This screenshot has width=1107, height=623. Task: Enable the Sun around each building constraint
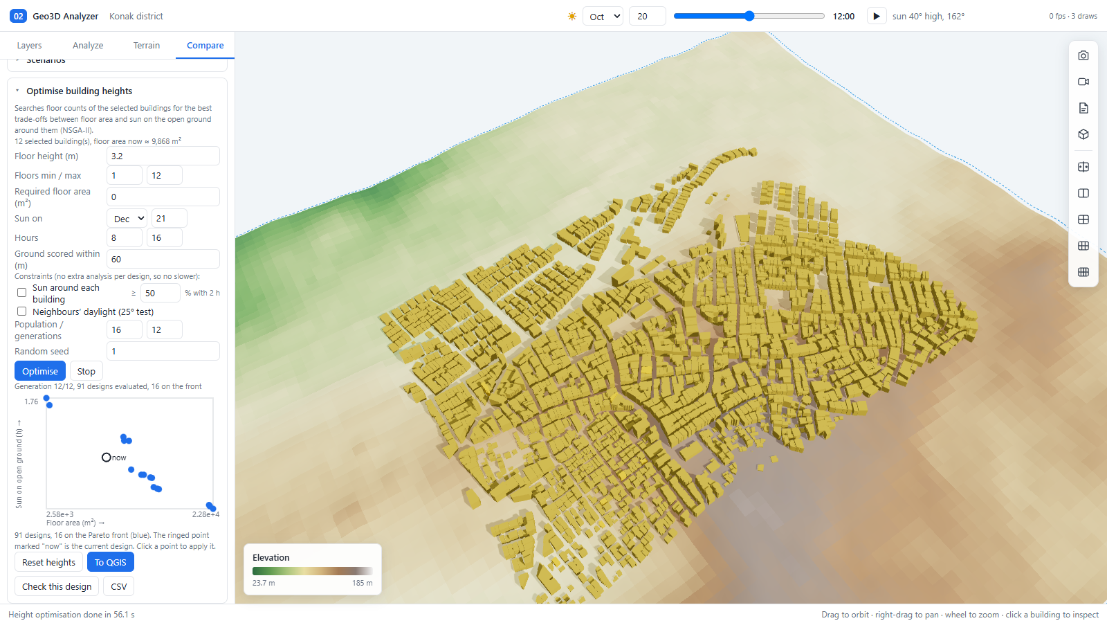click(x=22, y=293)
